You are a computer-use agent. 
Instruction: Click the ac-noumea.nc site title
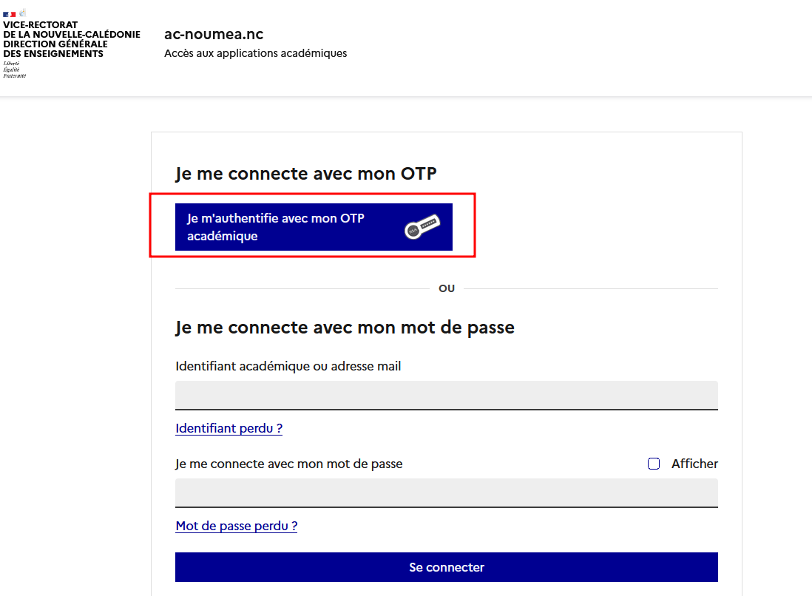214,35
